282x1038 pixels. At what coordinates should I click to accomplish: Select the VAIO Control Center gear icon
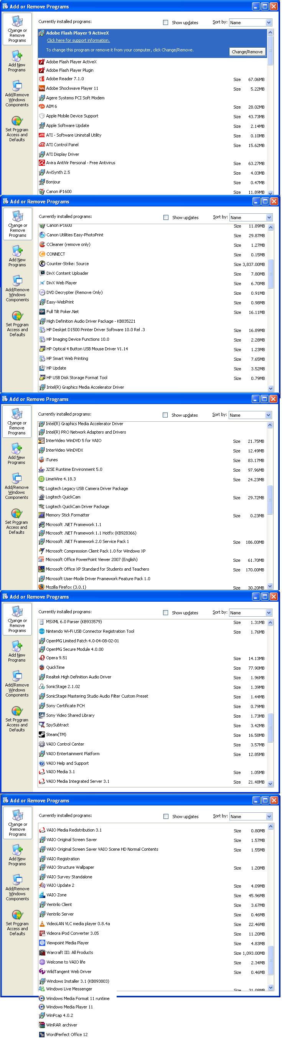pyautogui.click(x=41, y=745)
